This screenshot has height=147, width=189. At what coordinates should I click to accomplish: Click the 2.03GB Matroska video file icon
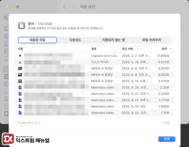tap(20, 94)
